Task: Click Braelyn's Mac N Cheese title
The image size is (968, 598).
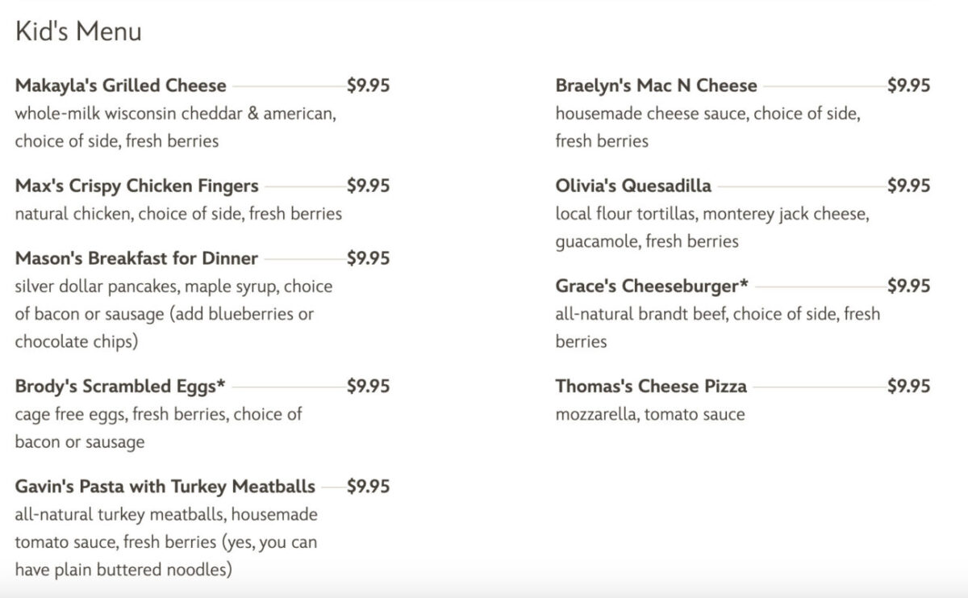Action: pos(656,86)
